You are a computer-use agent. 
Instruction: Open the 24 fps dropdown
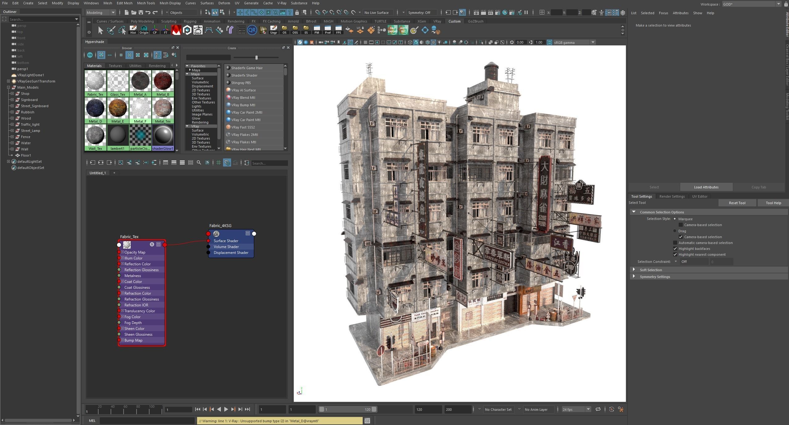(x=576, y=409)
